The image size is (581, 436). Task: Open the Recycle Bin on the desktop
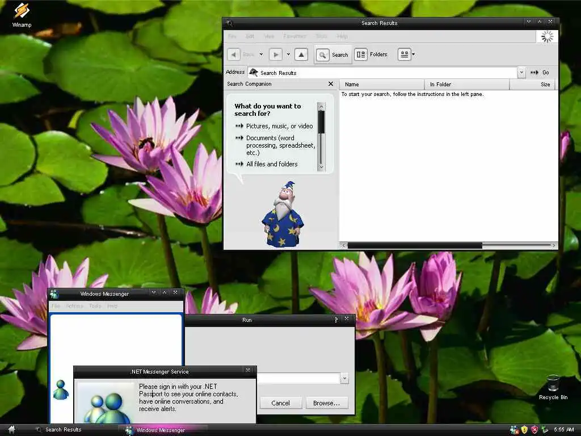click(553, 387)
